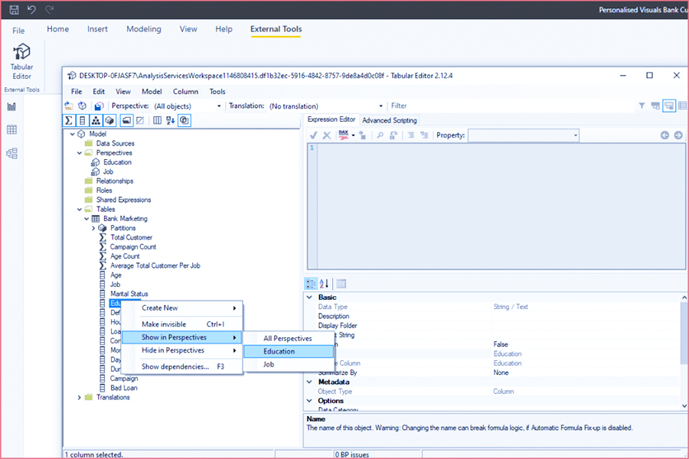Choose All Perspectives in the submenu

pos(289,338)
